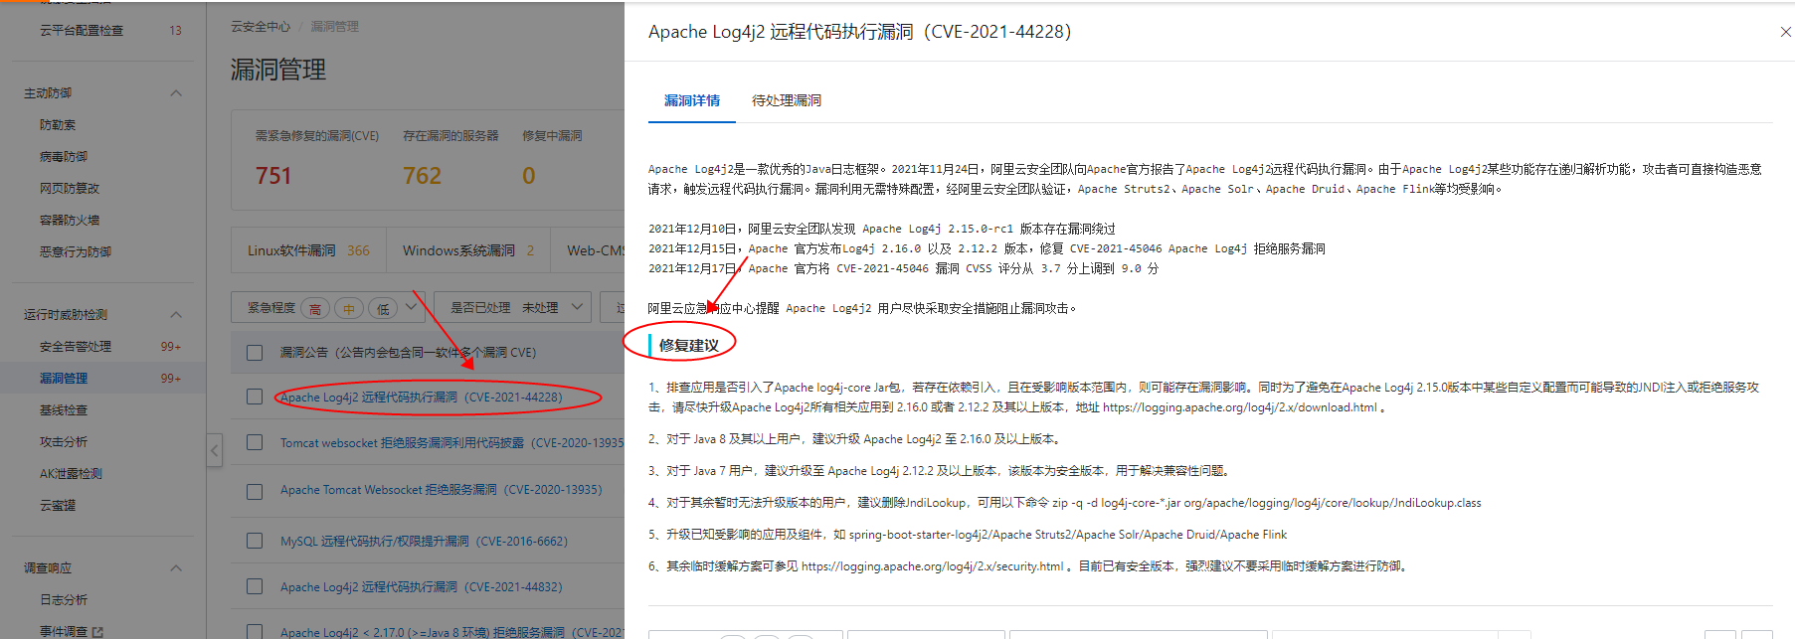Screen dimensions: 1795x639
Task: Open 安全告警处理 in sidebar
Action: [76, 347]
